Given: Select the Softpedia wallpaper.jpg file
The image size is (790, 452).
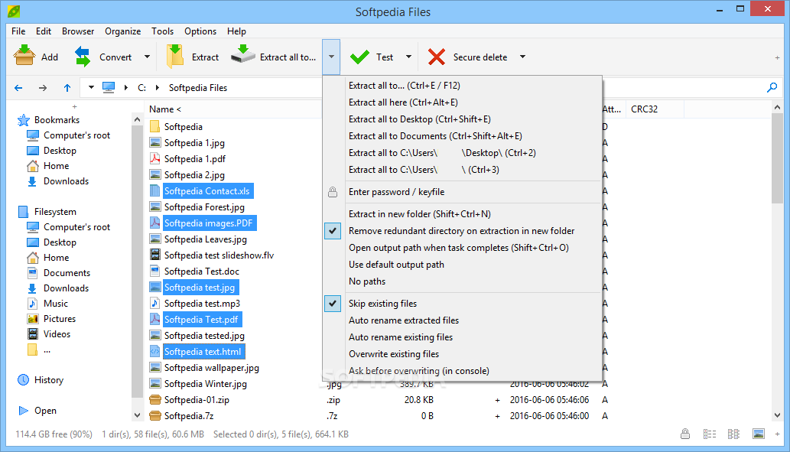Looking at the screenshot, I should 212,368.
